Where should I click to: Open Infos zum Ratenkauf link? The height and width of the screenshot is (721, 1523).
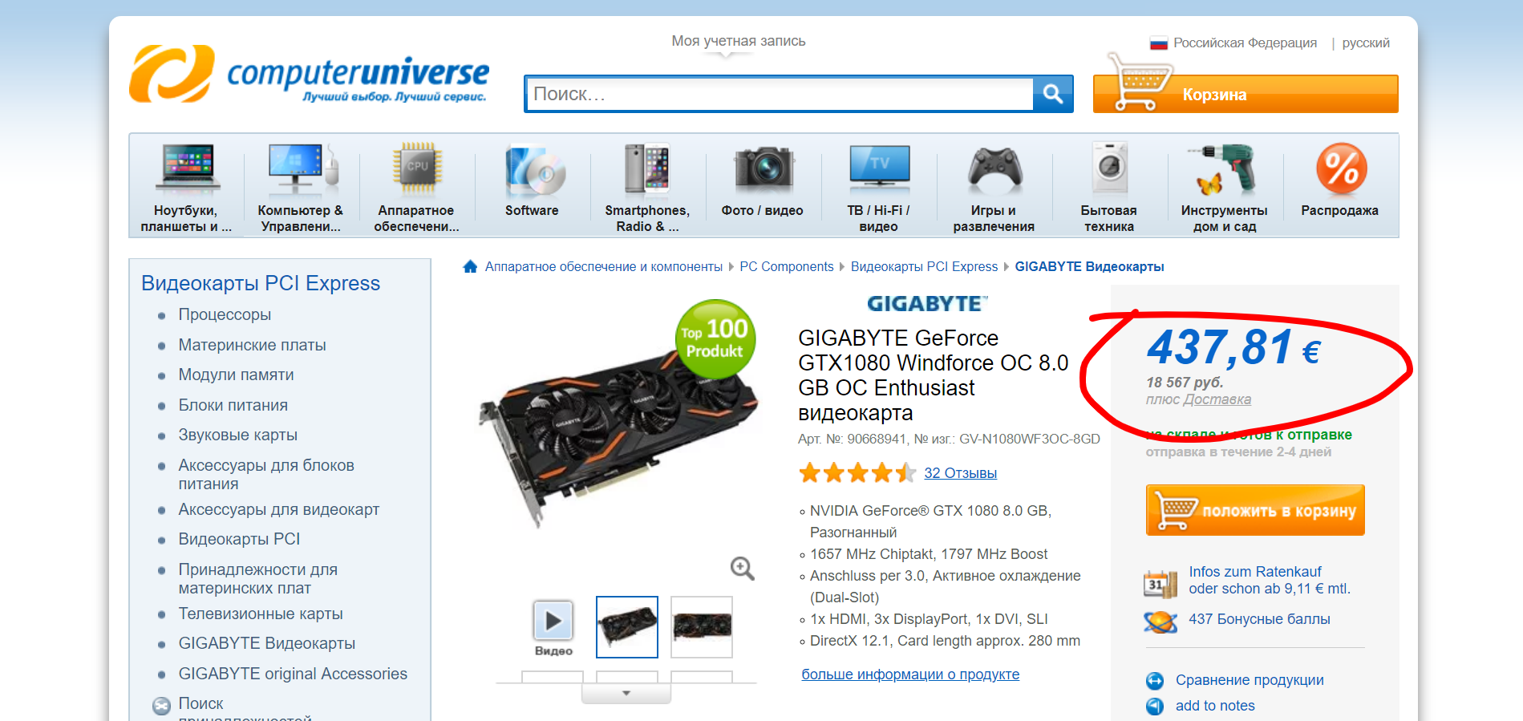click(x=1270, y=580)
